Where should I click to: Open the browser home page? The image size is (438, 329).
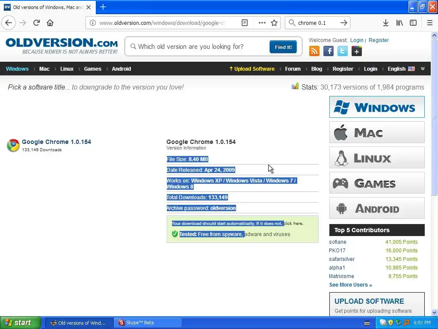tap(50, 23)
